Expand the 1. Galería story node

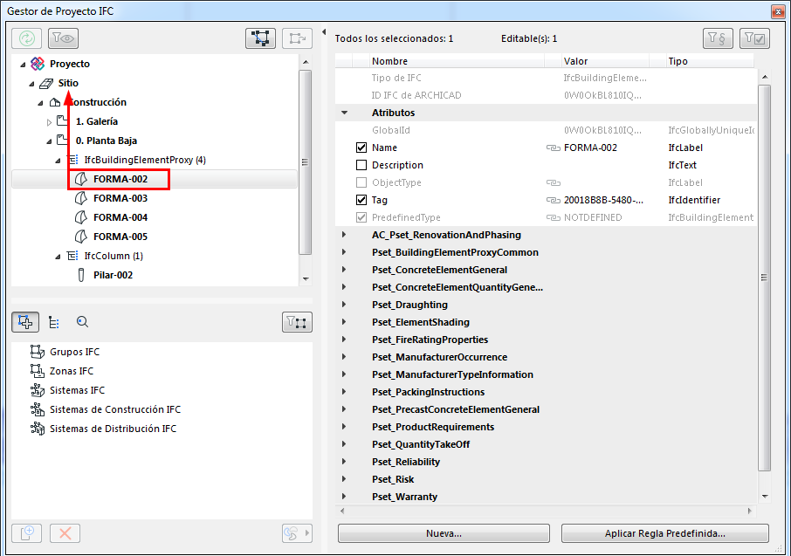(49, 122)
